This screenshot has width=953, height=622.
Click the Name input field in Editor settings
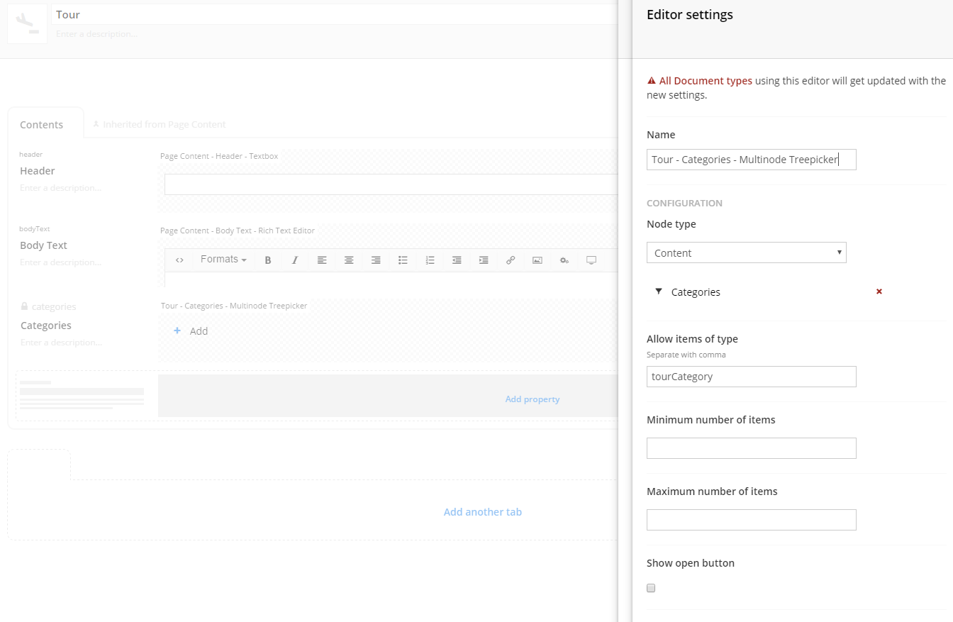tap(752, 160)
